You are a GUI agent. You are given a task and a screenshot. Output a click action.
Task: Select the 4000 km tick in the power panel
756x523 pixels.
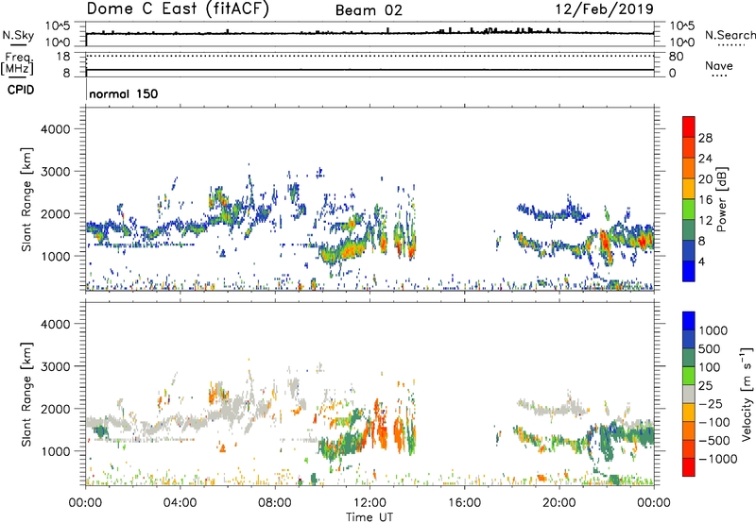coord(55,129)
